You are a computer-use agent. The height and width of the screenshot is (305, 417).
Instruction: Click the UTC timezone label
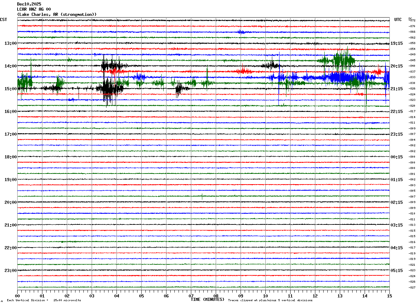click(x=398, y=20)
